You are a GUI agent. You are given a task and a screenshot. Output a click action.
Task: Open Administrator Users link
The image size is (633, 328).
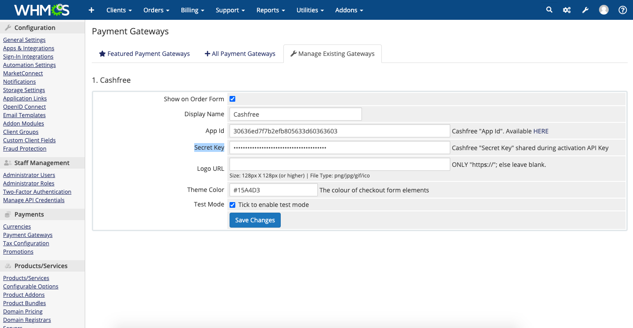(29, 175)
